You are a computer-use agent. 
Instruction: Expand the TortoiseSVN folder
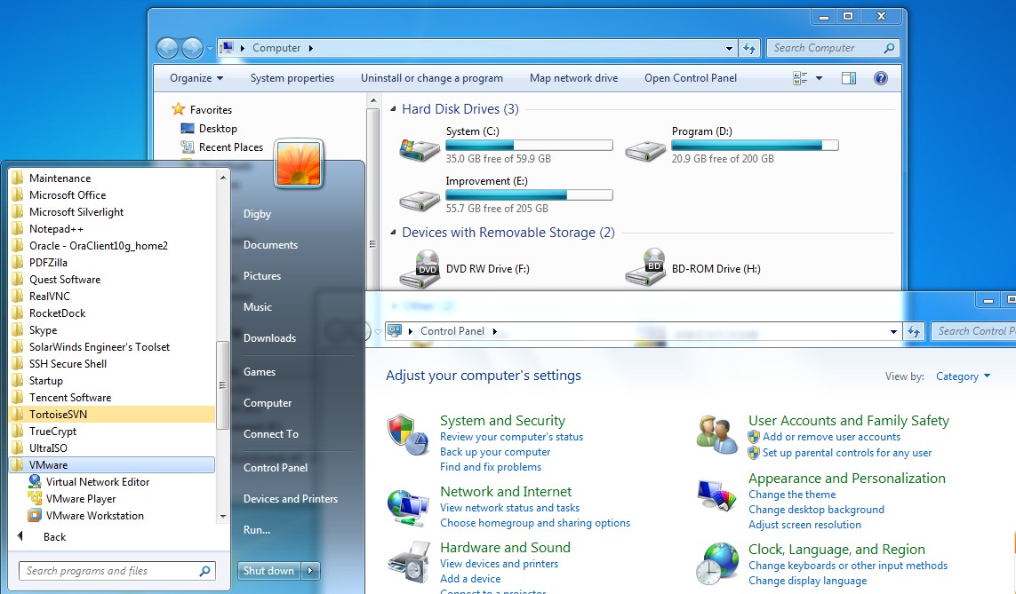[58, 415]
